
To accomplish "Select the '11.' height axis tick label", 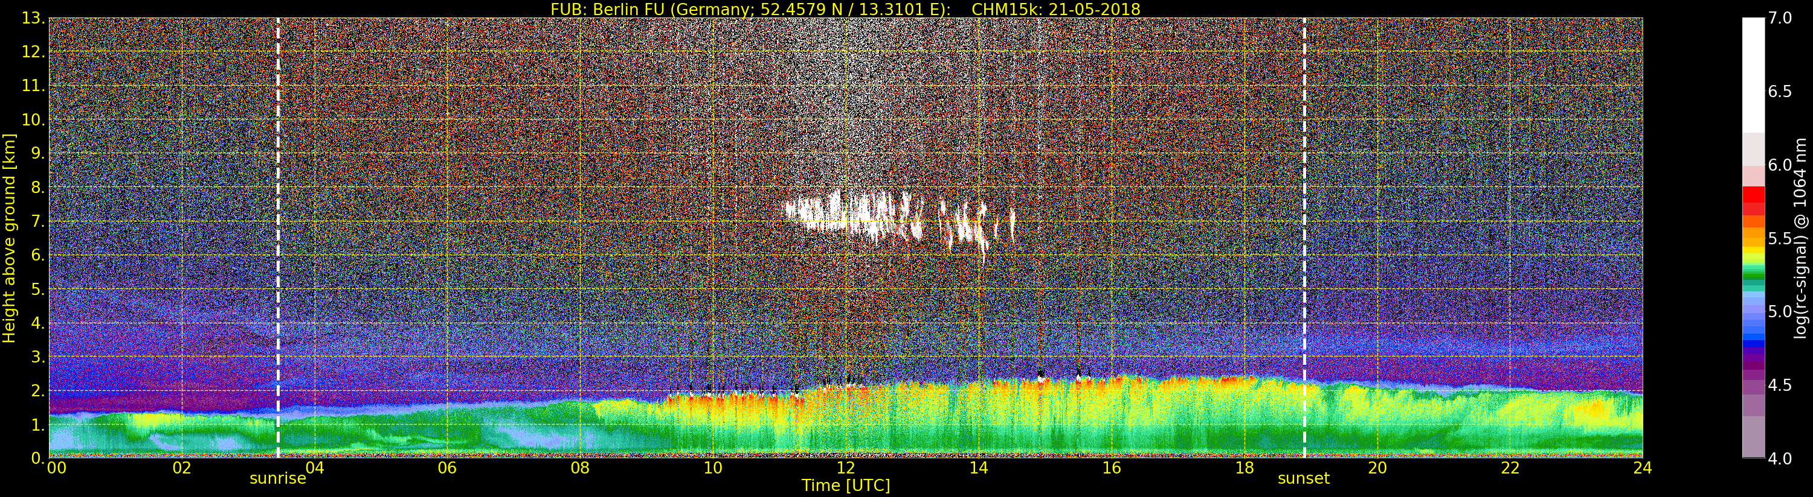I will click(33, 86).
